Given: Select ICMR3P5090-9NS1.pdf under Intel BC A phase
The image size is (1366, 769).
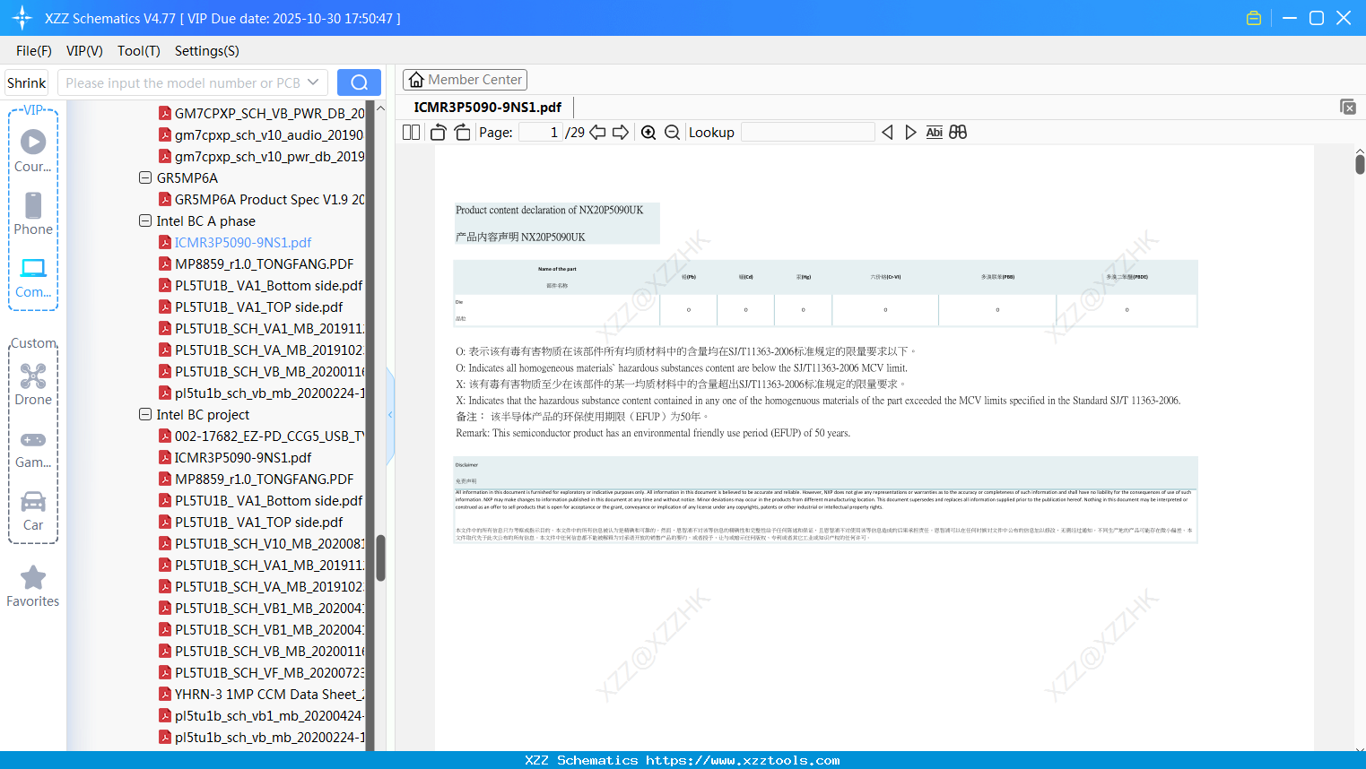Looking at the screenshot, I should [x=235, y=242].
